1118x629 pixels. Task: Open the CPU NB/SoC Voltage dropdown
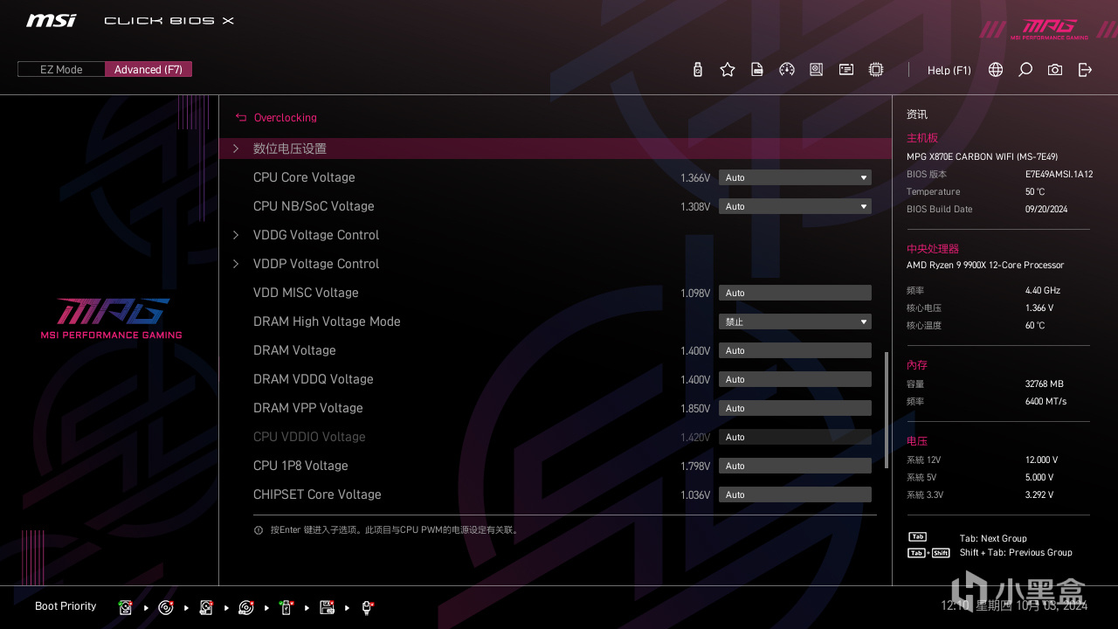tap(795, 206)
